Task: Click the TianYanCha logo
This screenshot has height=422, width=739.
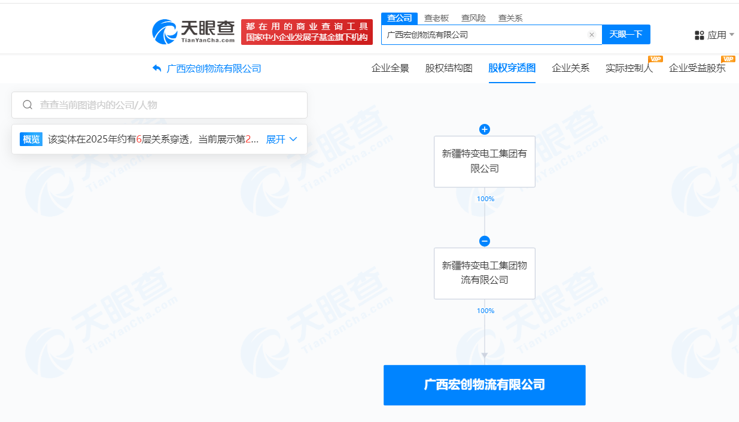Action: coord(194,32)
